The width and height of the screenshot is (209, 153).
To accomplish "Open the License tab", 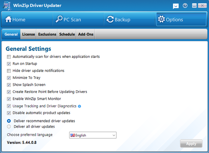I will click(x=28, y=34).
